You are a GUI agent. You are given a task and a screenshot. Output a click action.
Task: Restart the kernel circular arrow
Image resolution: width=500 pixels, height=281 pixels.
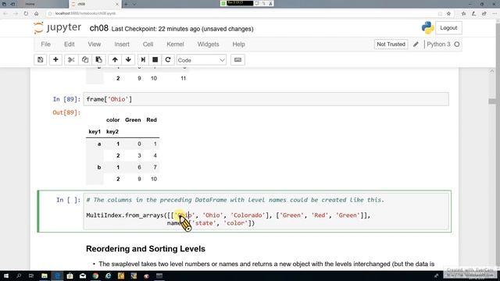(168, 59)
